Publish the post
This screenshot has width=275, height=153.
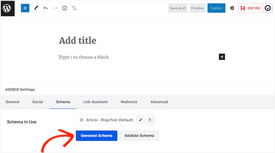(x=216, y=8)
